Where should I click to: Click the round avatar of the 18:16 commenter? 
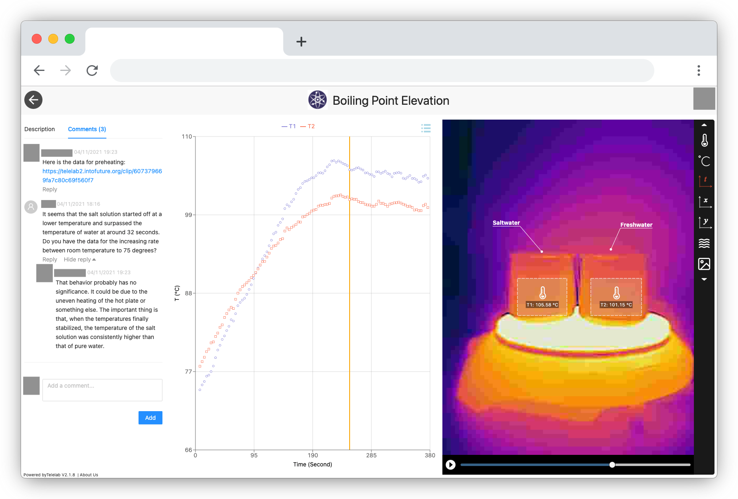click(x=31, y=207)
